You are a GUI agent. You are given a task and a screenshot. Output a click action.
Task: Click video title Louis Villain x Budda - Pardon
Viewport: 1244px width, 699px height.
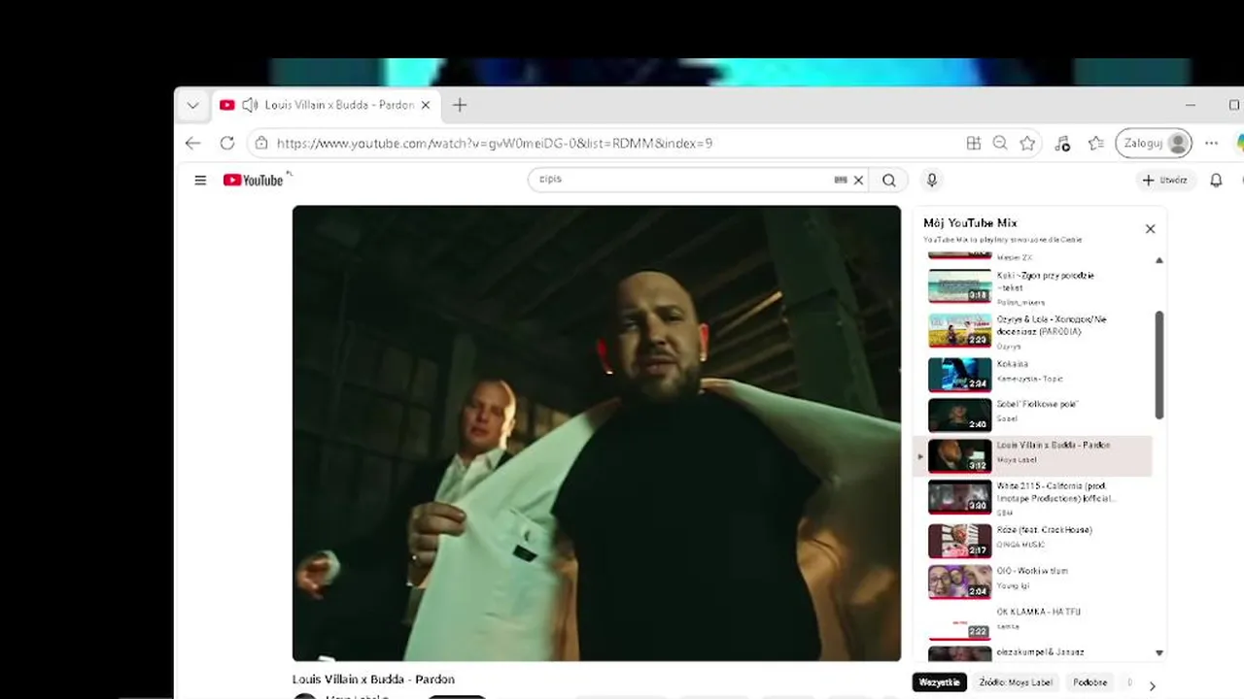[373, 680]
